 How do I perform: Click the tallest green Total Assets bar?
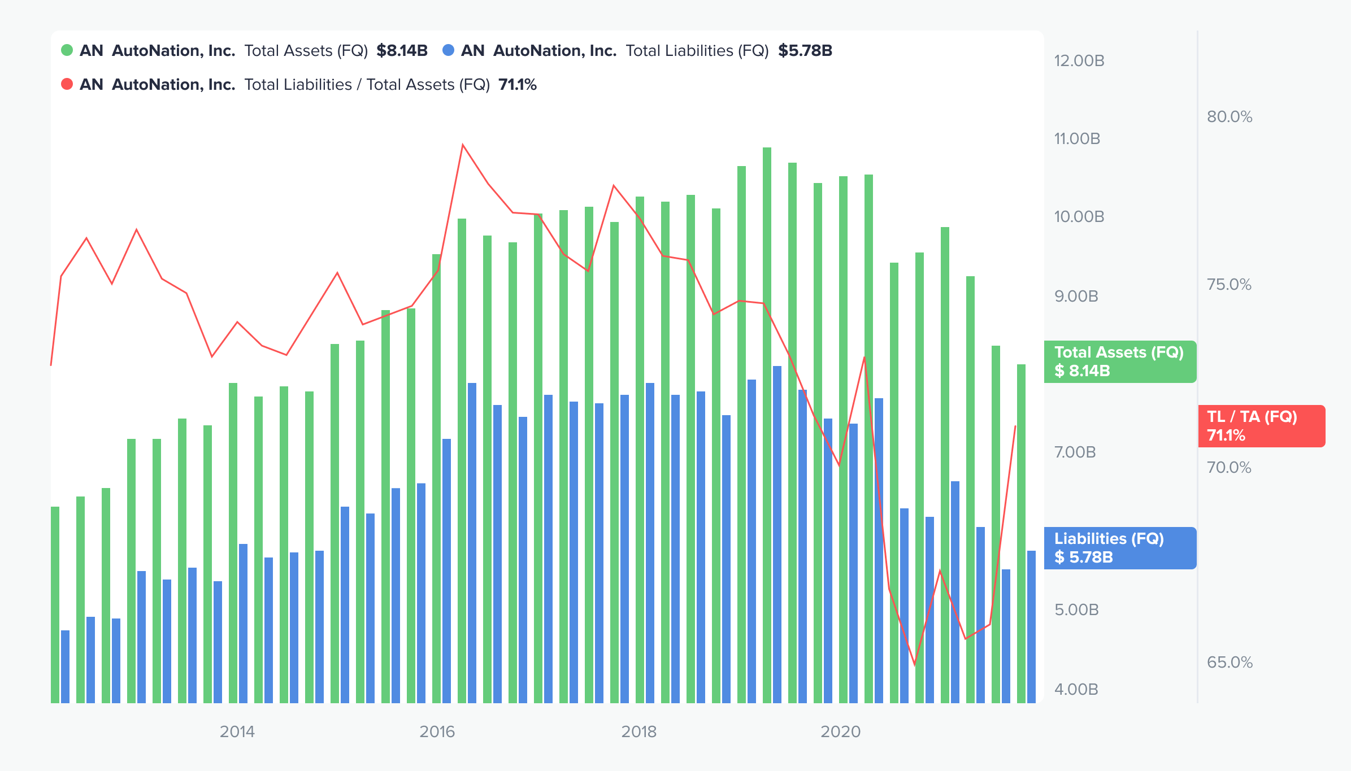point(767,425)
